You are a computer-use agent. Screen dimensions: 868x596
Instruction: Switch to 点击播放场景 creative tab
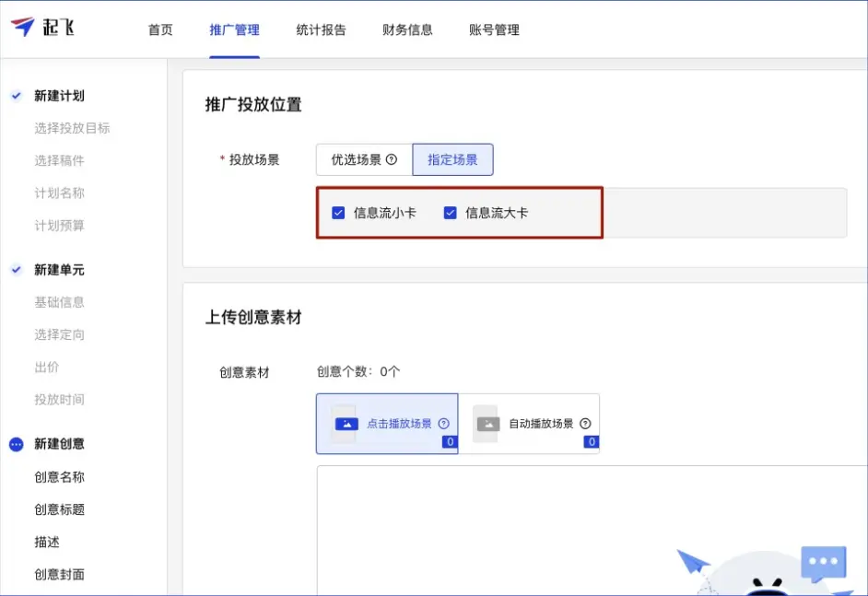pyautogui.click(x=387, y=424)
